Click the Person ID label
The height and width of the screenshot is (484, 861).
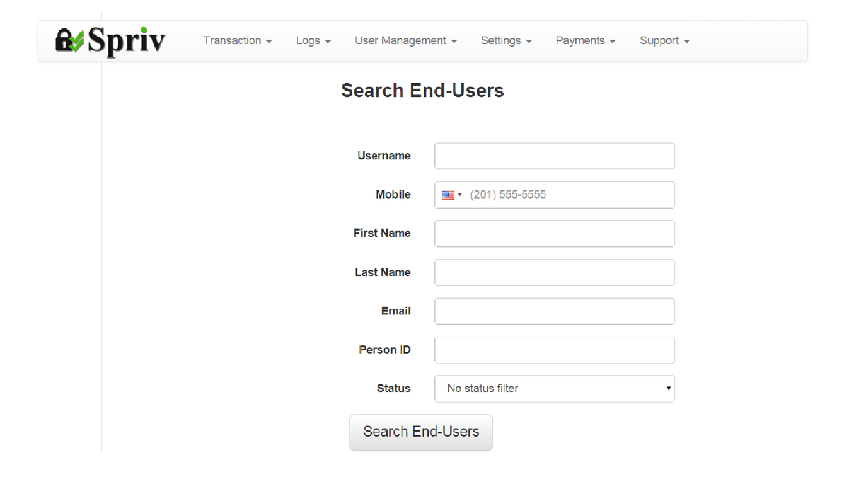click(385, 350)
